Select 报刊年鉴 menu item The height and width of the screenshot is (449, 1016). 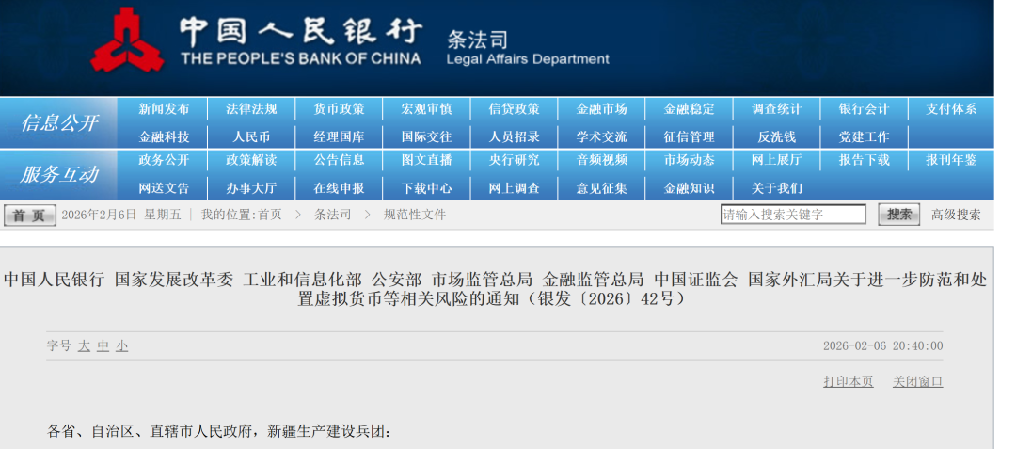click(951, 160)
